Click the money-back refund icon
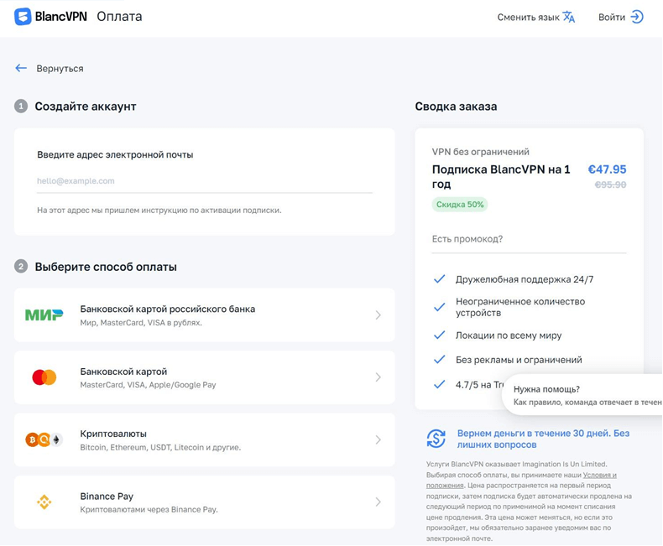The width and height of the screenshot is (663, 546). 436,439
